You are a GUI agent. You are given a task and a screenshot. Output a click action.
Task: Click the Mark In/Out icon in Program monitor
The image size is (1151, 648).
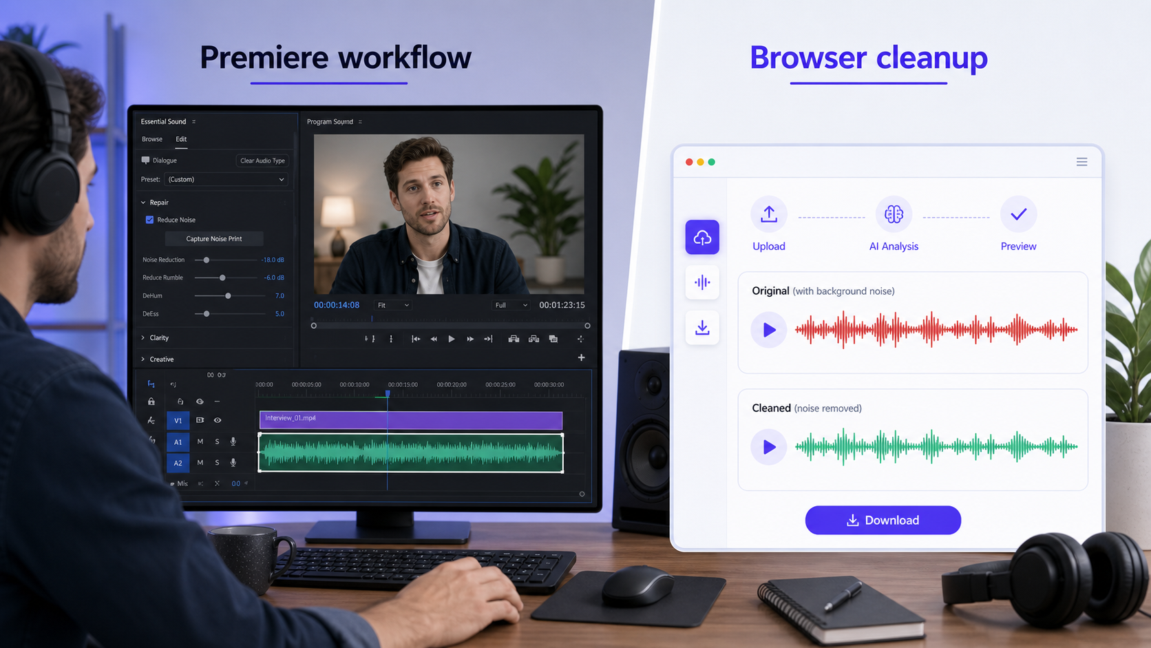pos(370,339)
